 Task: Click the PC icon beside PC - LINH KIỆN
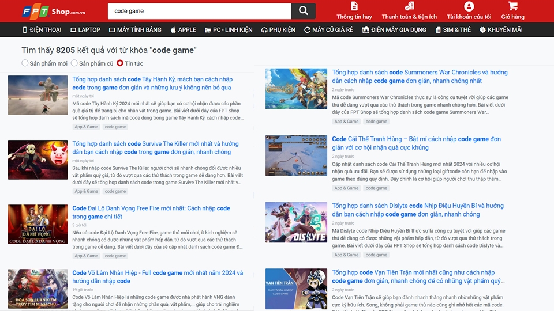[x=208, y=30]
